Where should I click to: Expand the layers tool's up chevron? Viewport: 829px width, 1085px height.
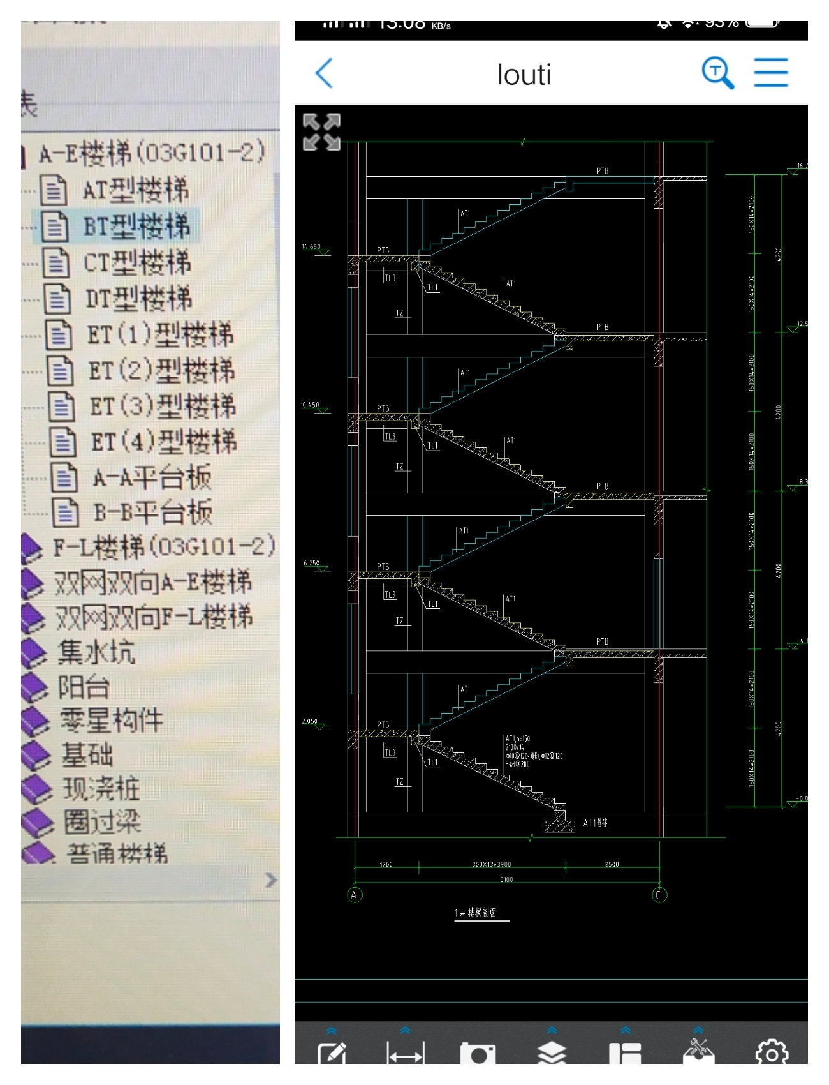point(552,1031)
